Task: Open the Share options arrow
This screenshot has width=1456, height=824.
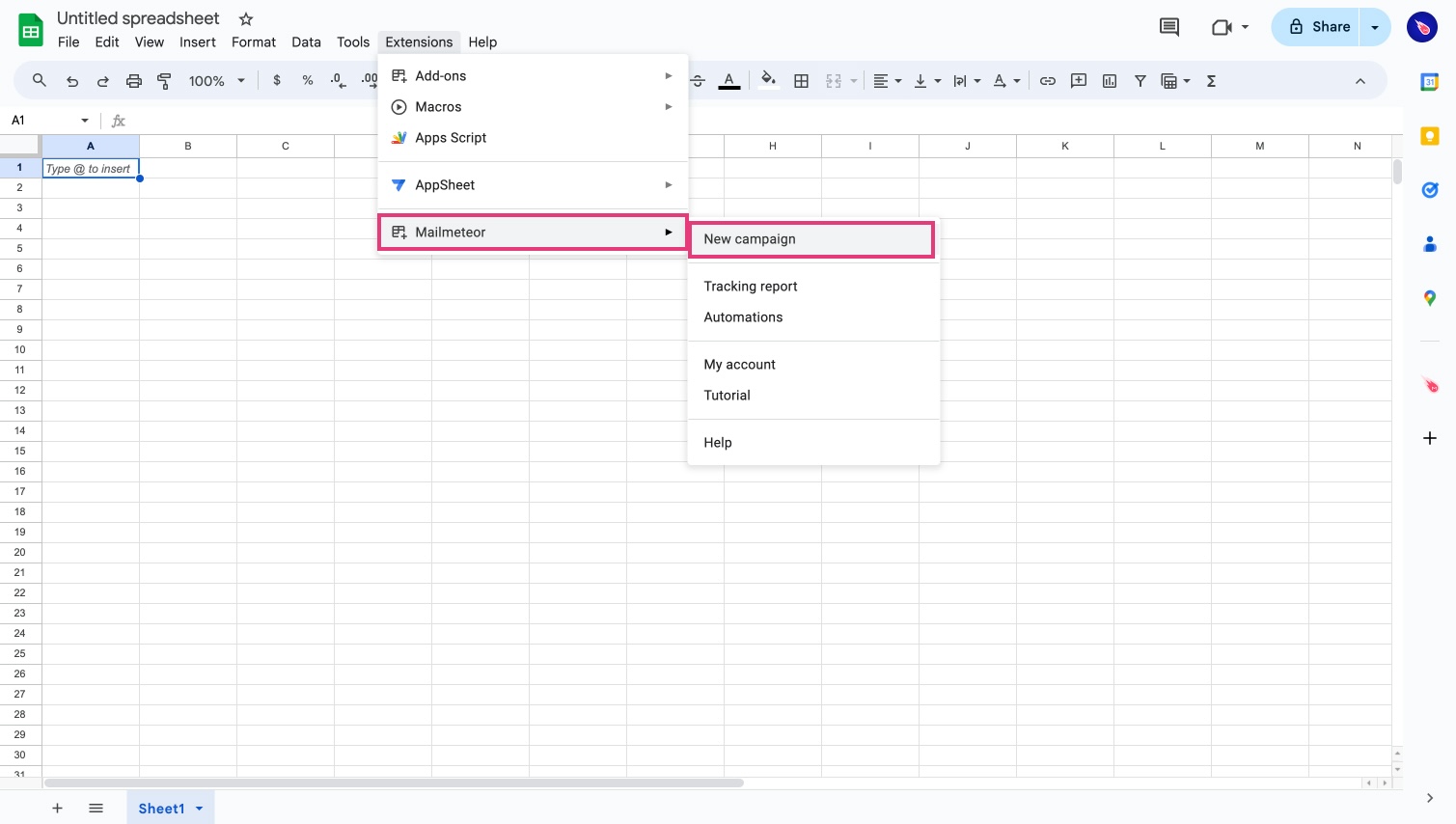Action: (1375, 27)
